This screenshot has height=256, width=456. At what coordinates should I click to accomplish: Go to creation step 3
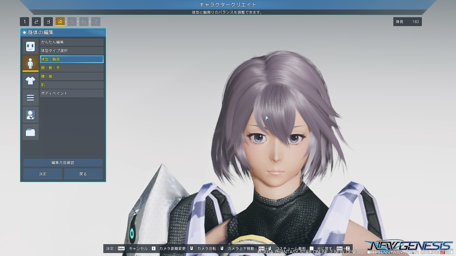(x=48, y=22)
